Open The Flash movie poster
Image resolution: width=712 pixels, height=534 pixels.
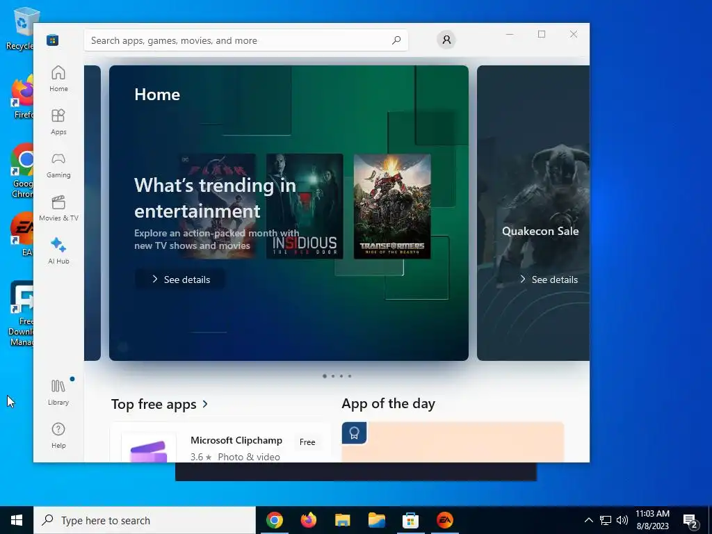pyautogui.click(x=217, y=206)
